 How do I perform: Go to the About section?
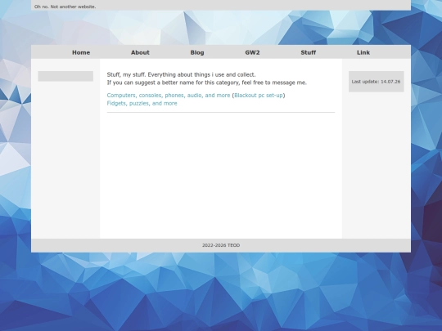(x=140, y=52)
